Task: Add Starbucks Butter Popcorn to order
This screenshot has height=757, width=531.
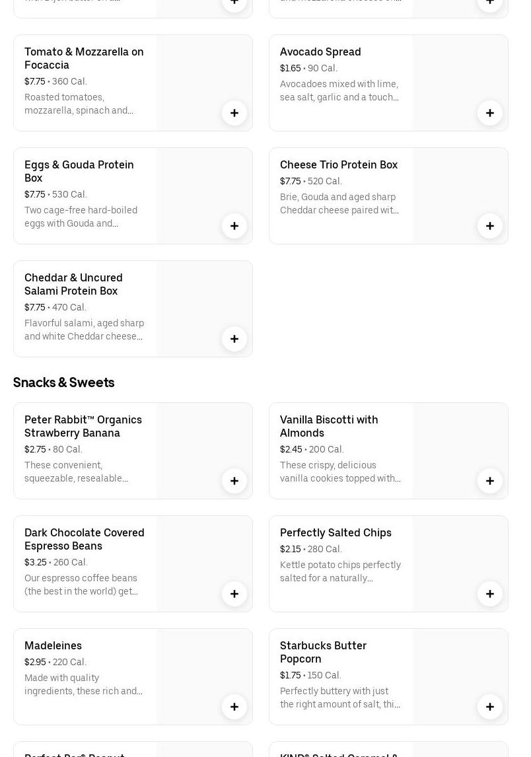Action: (x=490, y=707)
